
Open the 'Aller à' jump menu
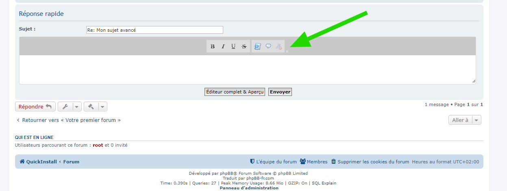465,120
